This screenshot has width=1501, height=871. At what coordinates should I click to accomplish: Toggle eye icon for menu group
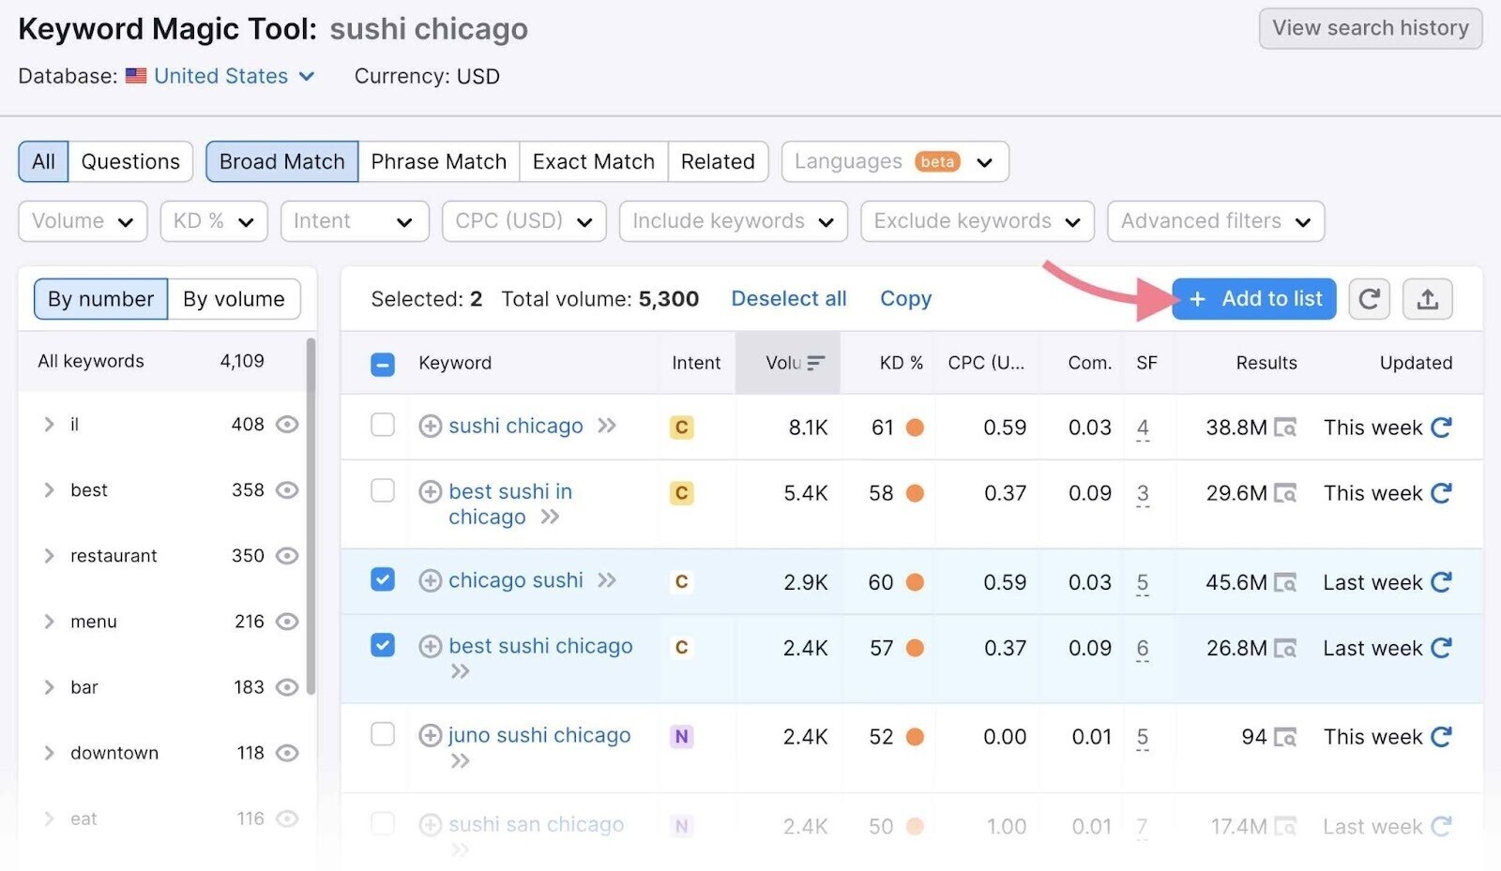[x=287, y=622]
